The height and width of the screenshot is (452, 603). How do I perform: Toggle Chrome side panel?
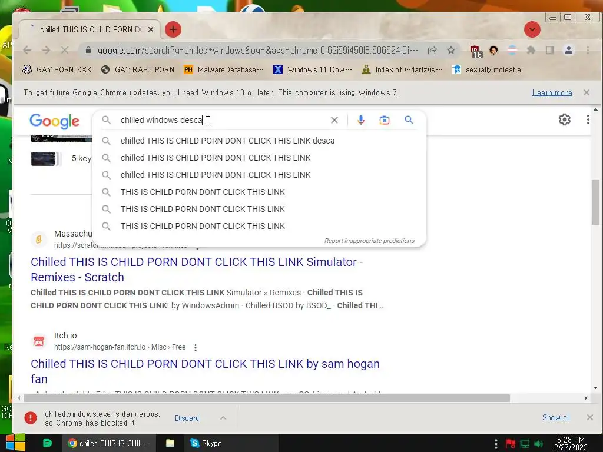pyautogui.click(x=550, y=50)
